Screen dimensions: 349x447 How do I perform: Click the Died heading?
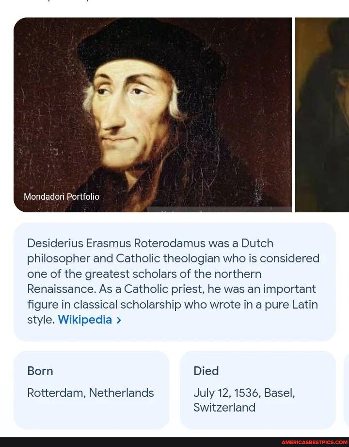tap(206, 371)
